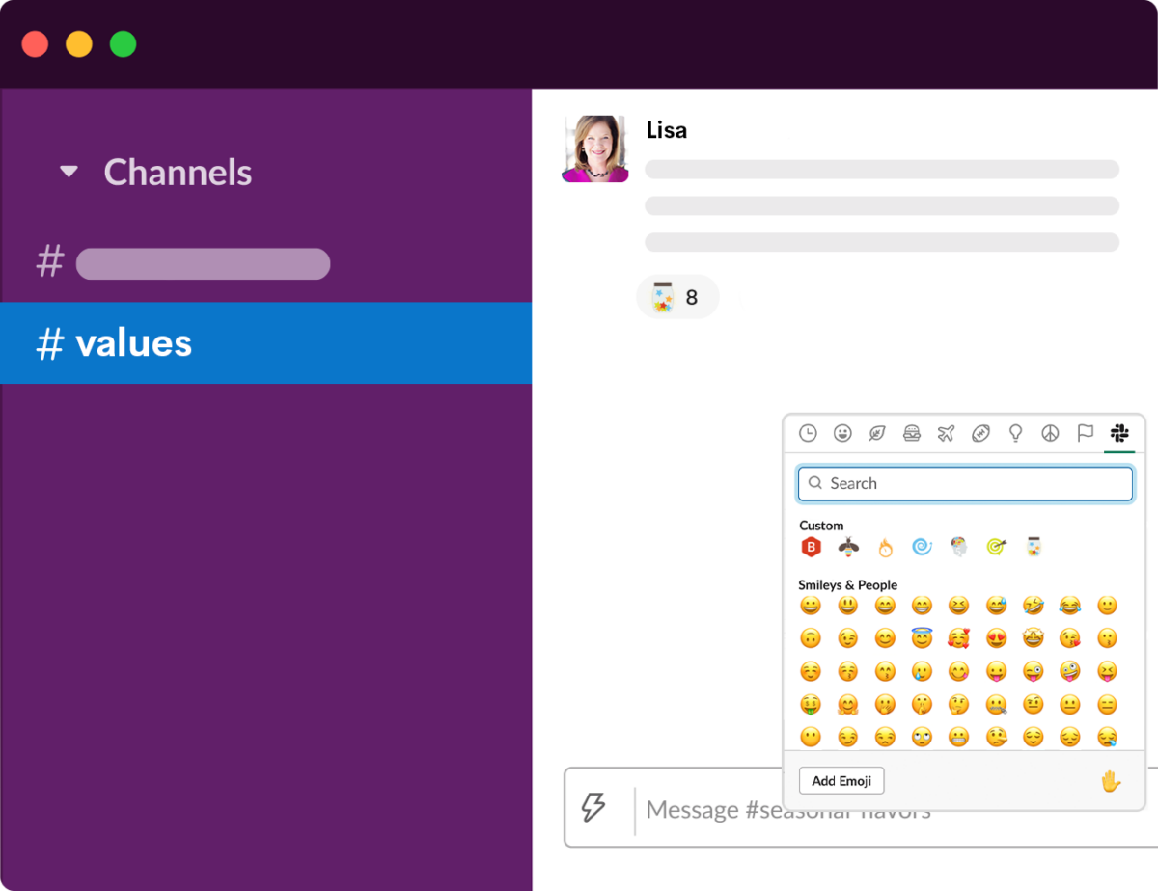Screen dimensions: 1158x891
Task: Select the red hexagon B custom emoji
Action: pos(812,548)
